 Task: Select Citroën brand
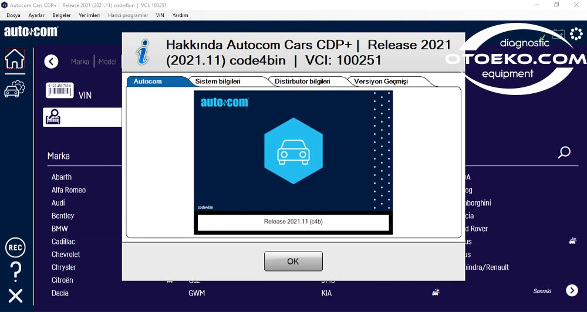pos(62,280)
